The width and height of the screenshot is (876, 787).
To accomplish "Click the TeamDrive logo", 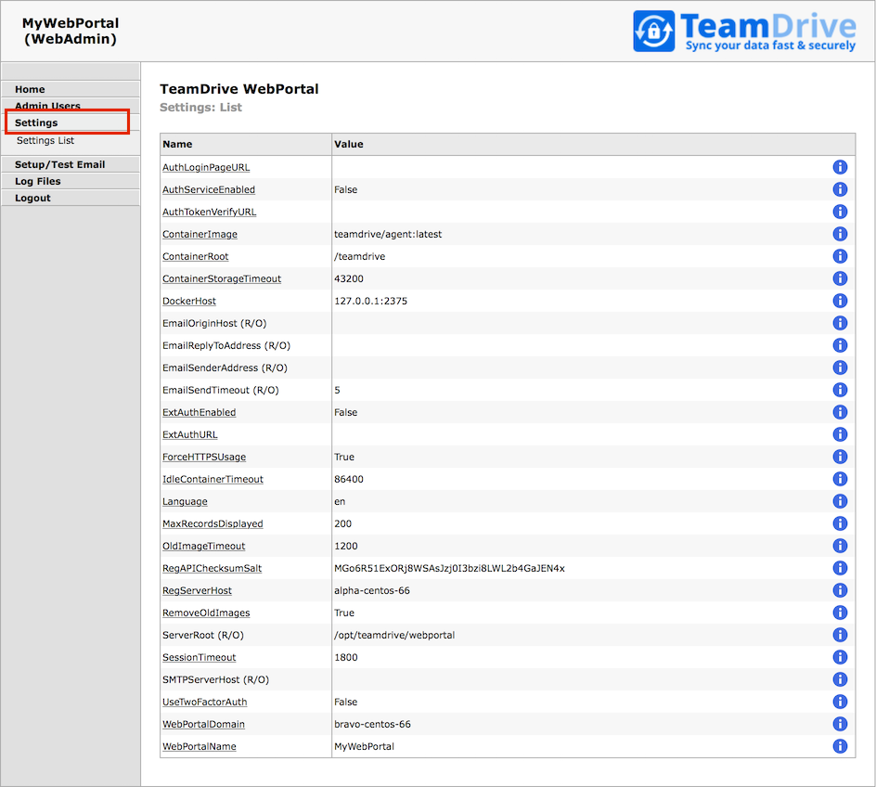I will point(744,32).
